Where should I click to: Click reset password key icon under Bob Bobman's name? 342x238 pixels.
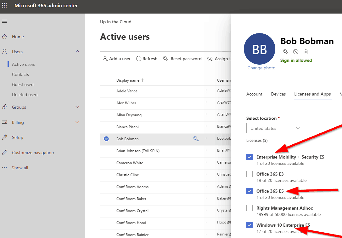[x=285, y=52]
